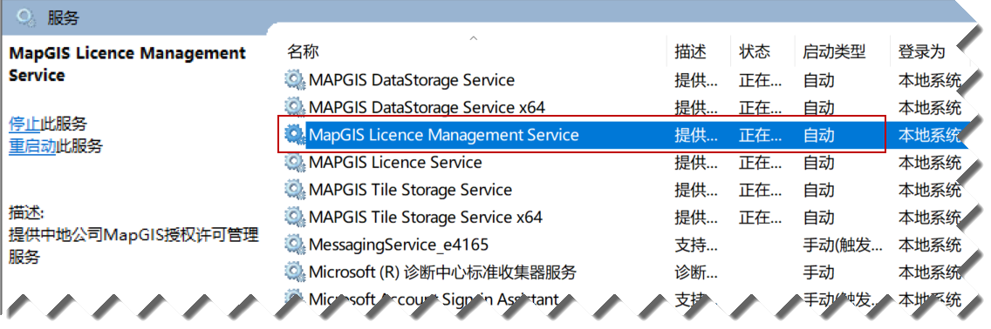Click gear icon beside MAPGIS Licence Service

point(294,162)
